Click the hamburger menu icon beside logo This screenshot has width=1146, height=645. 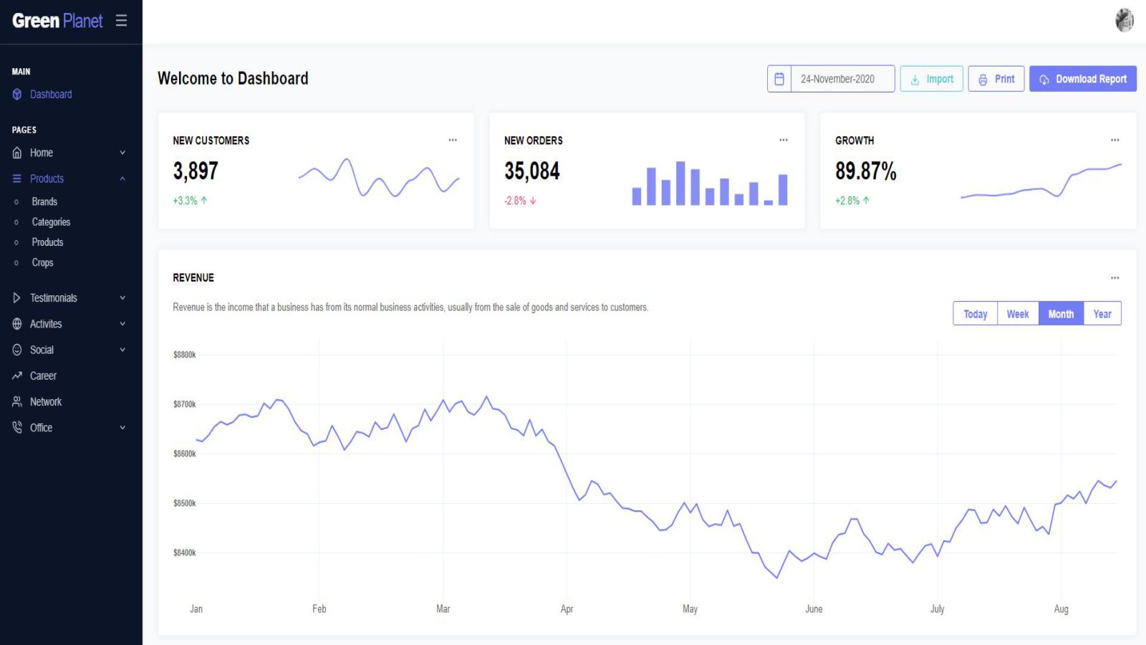point(121,21)
